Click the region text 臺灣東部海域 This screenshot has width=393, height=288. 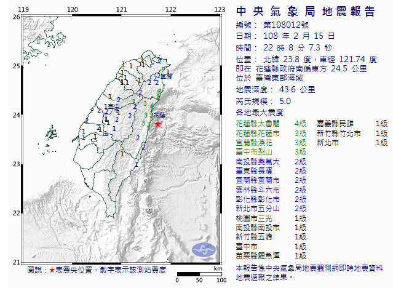(x=279, y=78)
